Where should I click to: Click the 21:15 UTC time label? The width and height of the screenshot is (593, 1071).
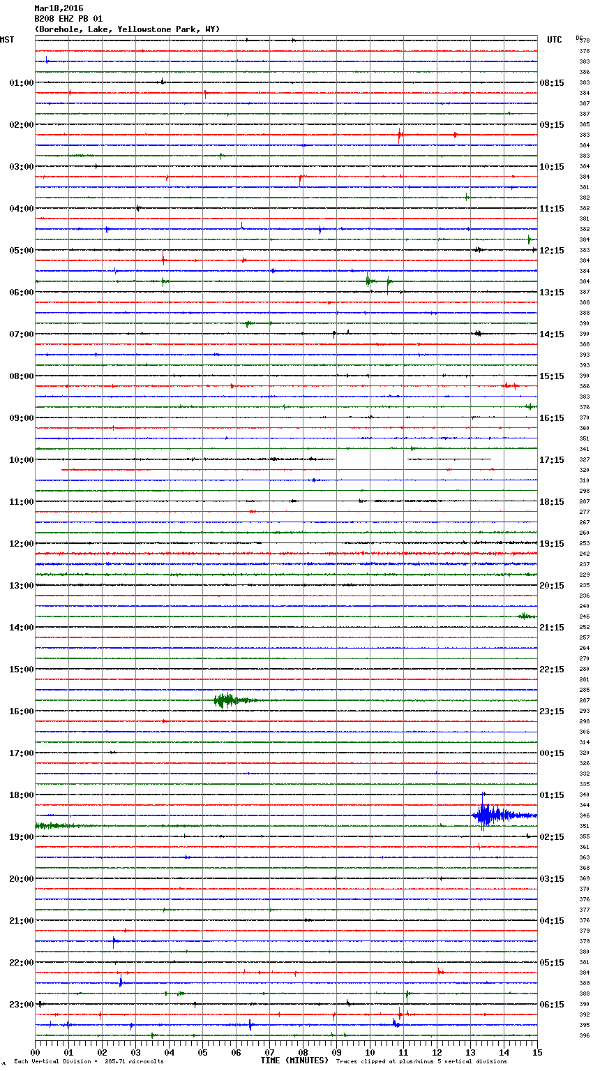(x=552, y=628)
